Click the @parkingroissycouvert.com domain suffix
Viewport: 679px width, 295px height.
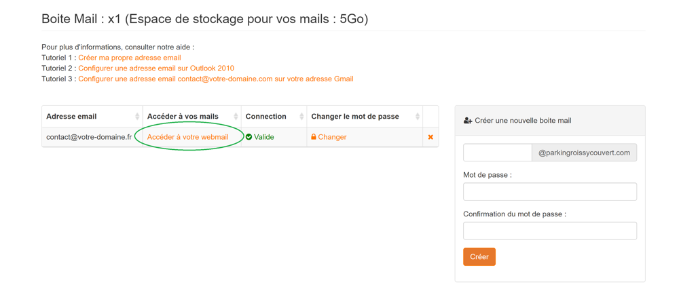(584, 153)
